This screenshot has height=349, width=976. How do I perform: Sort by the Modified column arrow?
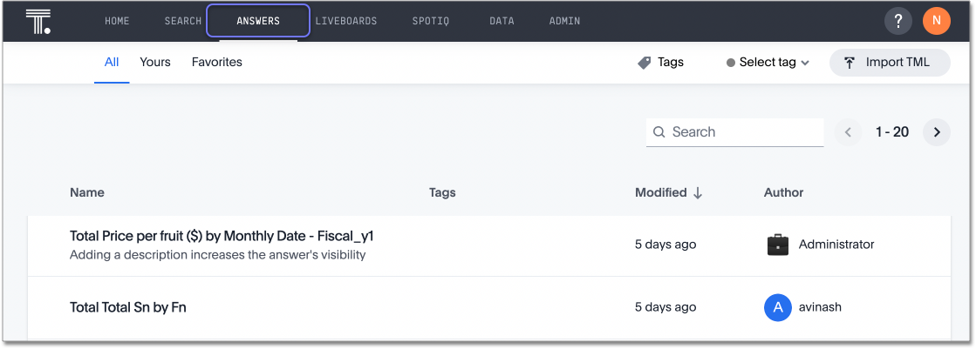pos(698,193)
